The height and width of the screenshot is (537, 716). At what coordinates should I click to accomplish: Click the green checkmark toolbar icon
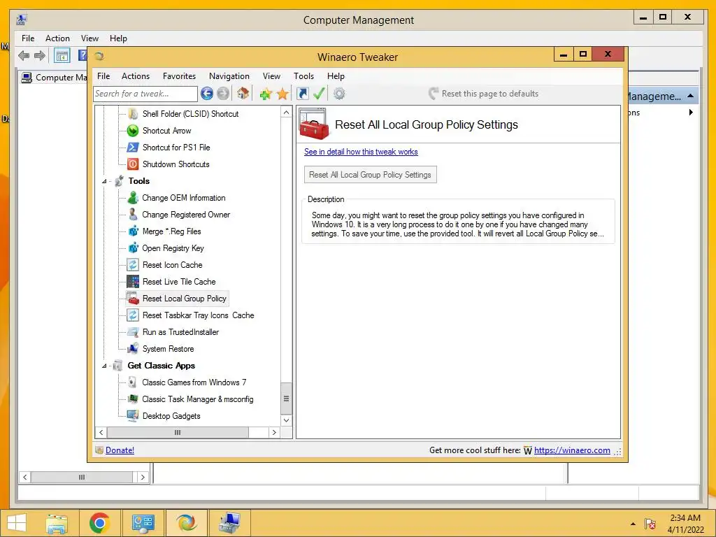[x=319, y=94]
